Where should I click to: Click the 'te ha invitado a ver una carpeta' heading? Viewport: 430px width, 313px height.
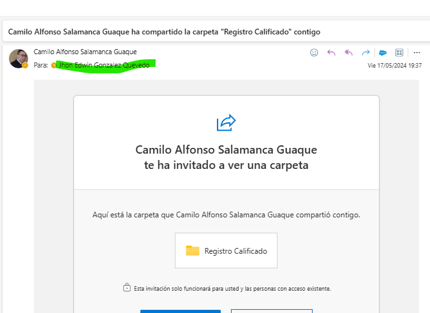coord(226,166)
